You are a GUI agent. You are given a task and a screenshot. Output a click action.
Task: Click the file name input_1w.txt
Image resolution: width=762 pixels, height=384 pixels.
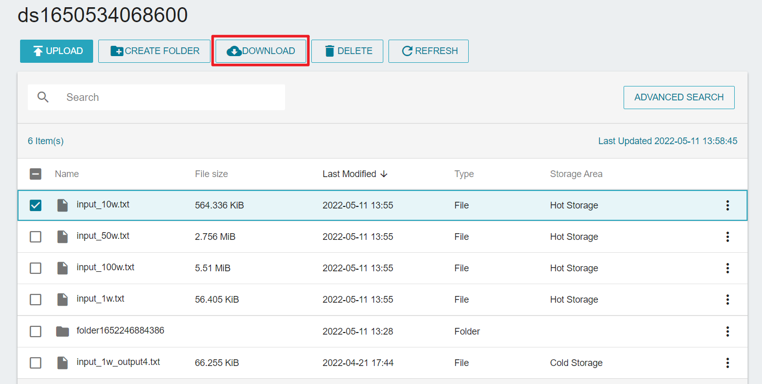(x=100, y=299)
